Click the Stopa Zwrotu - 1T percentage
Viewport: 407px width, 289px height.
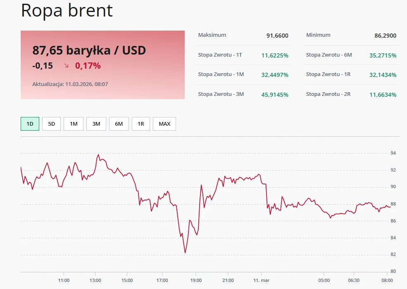[x=274, y=55]
